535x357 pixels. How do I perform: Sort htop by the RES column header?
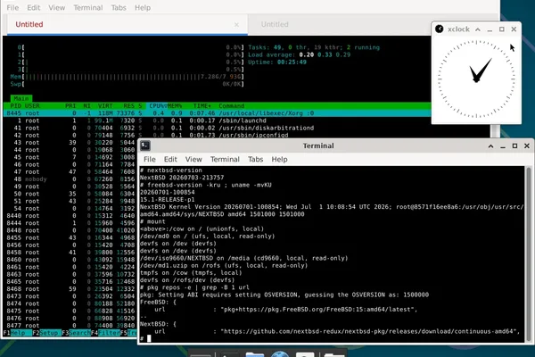coord(128,106)
